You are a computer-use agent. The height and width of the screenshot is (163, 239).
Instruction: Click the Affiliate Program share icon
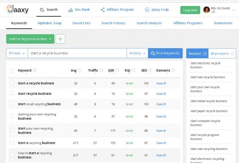(x=102, y=10)
